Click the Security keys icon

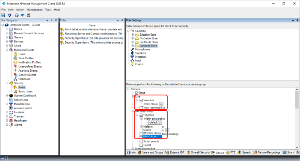[x=11, y=83]
